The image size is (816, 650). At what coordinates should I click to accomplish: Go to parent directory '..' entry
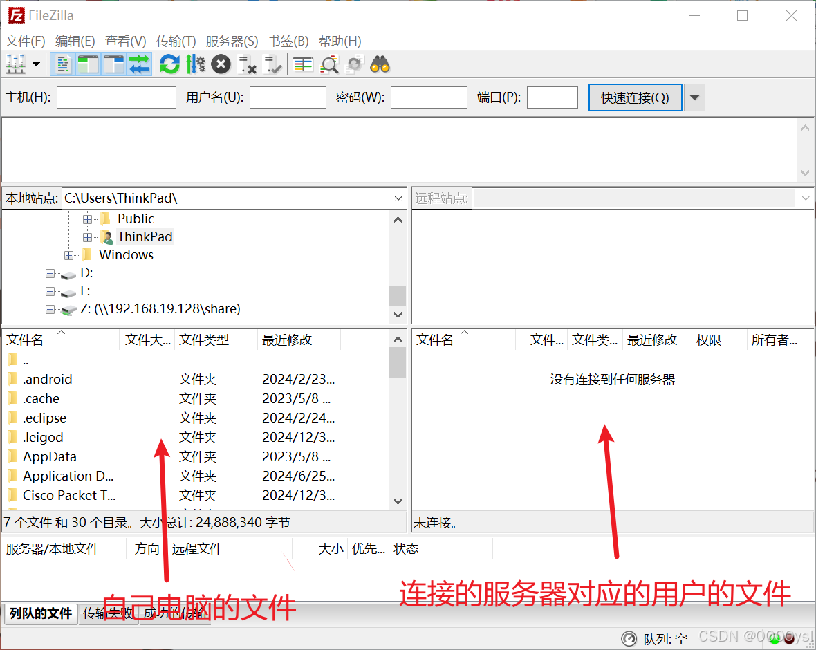[196, 360]
